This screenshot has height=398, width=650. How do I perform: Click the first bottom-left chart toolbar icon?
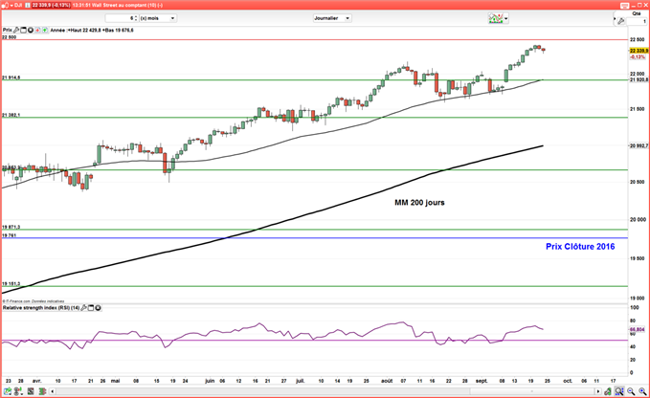[x=8, y=391]
